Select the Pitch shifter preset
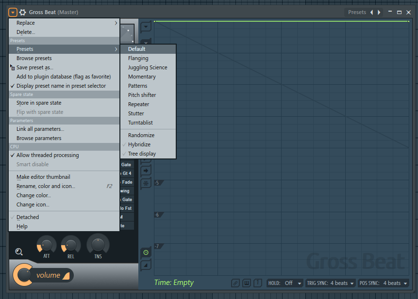This screenshot has width=418, height=299. point(148,95)
